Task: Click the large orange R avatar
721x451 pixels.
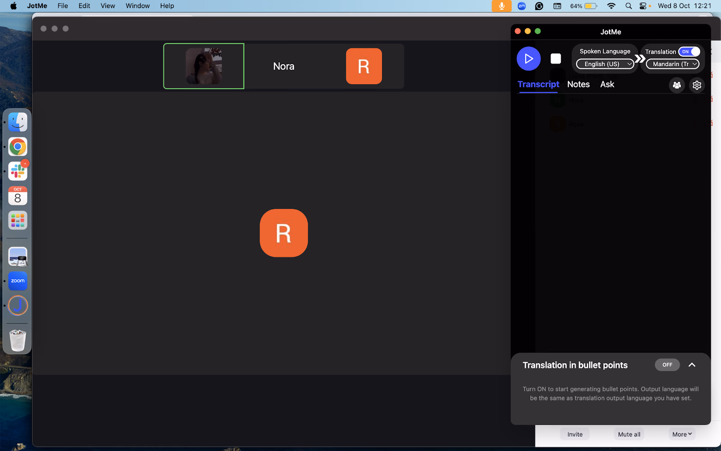Action: click(284, 233)
